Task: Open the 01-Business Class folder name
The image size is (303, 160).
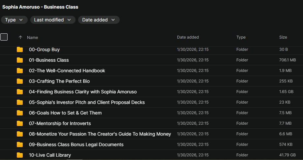Action: click(x=49, y=60)
